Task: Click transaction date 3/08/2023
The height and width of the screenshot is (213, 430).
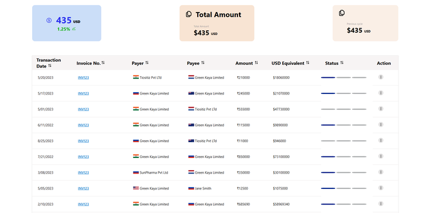Action: click(x=45, y=173)
